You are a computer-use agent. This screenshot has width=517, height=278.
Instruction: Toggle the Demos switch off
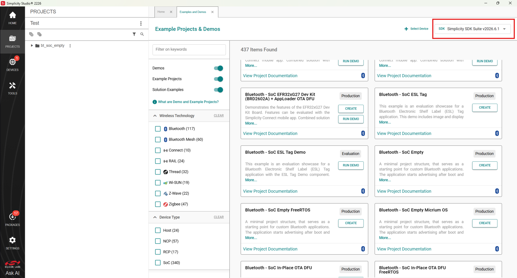click(218, 68)
